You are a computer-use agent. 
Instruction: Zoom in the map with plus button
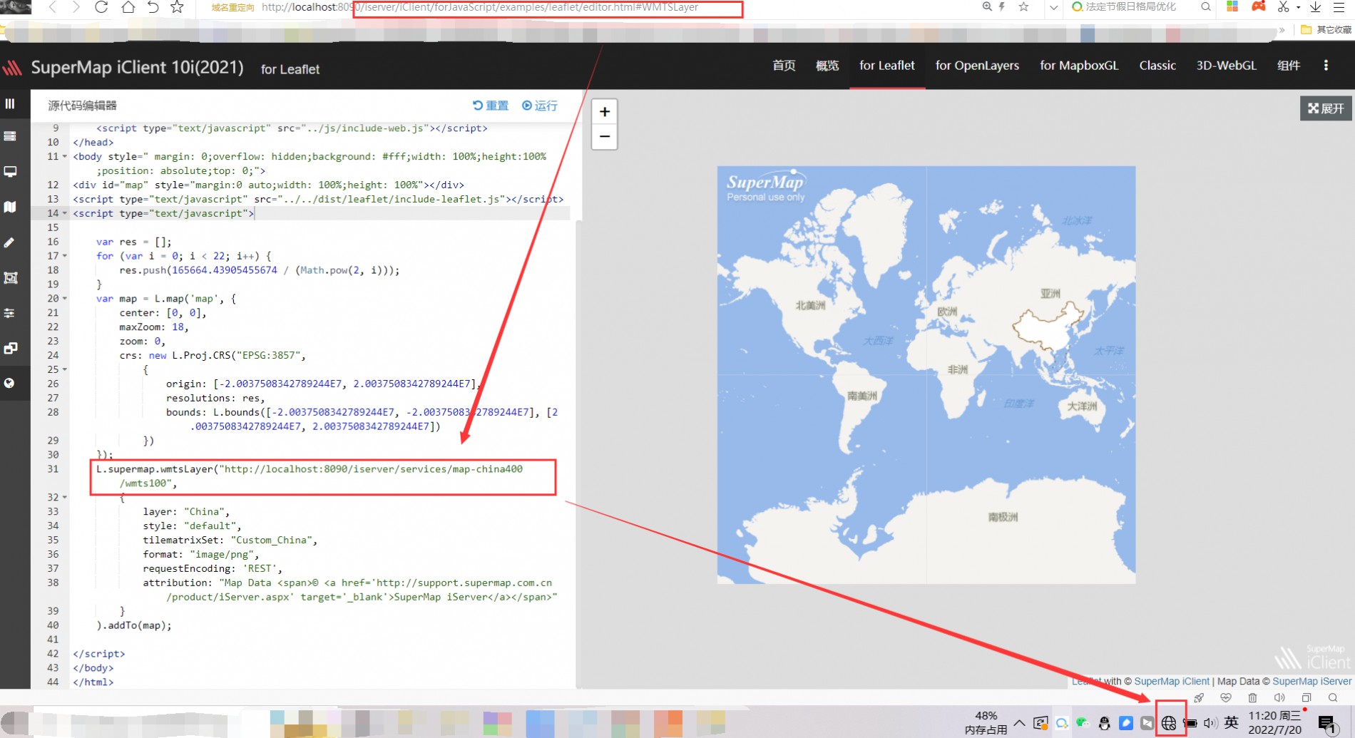pyautogui.click(x=605, y=112)
